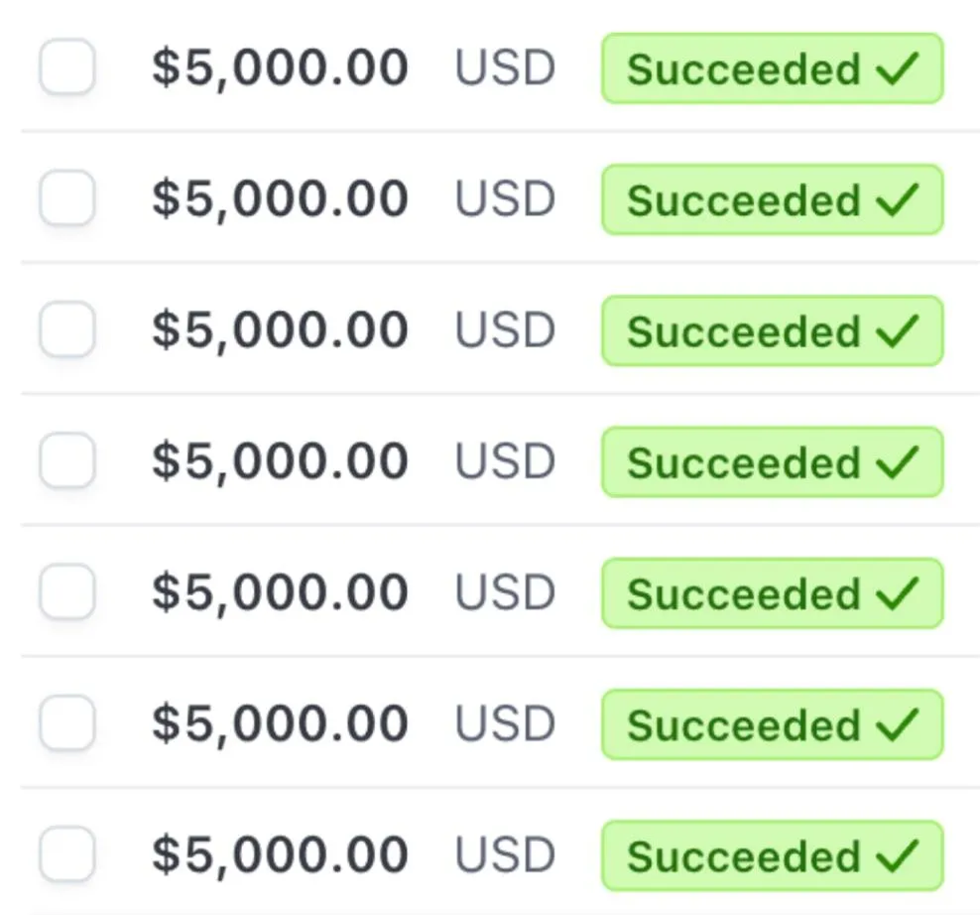The image size is (980, 915).
Task: Select the last payment row's checkbox
Action: click(x=67, y=854)
